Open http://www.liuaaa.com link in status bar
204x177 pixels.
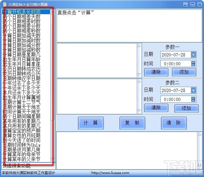pyautogui.click(x=110, y=173)
